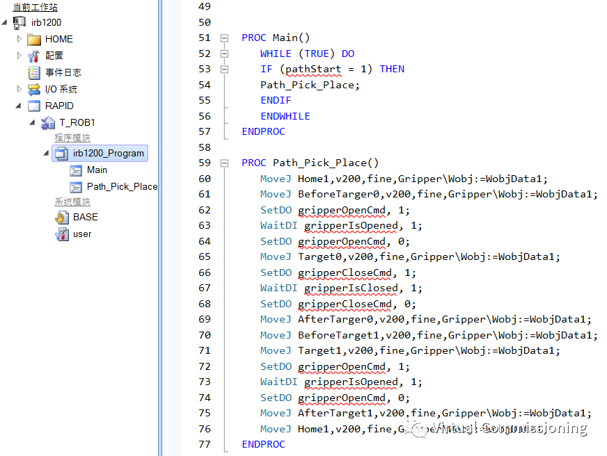Click AfterTarget1 in line 75
The width and height of the screenshot is (607, 456).
pos(336,414)
